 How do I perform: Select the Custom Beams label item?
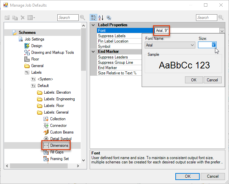62,132
